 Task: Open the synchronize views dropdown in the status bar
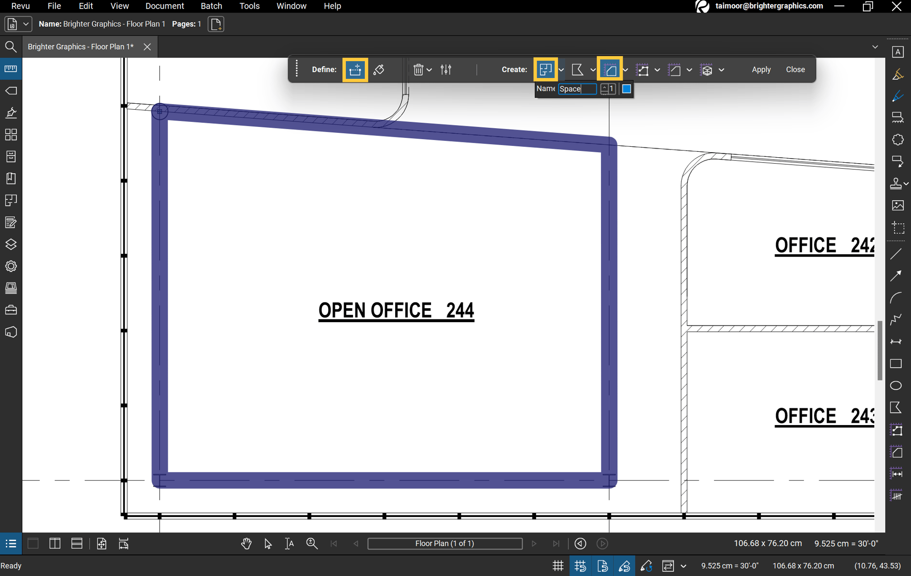click(x=683, y=566)
